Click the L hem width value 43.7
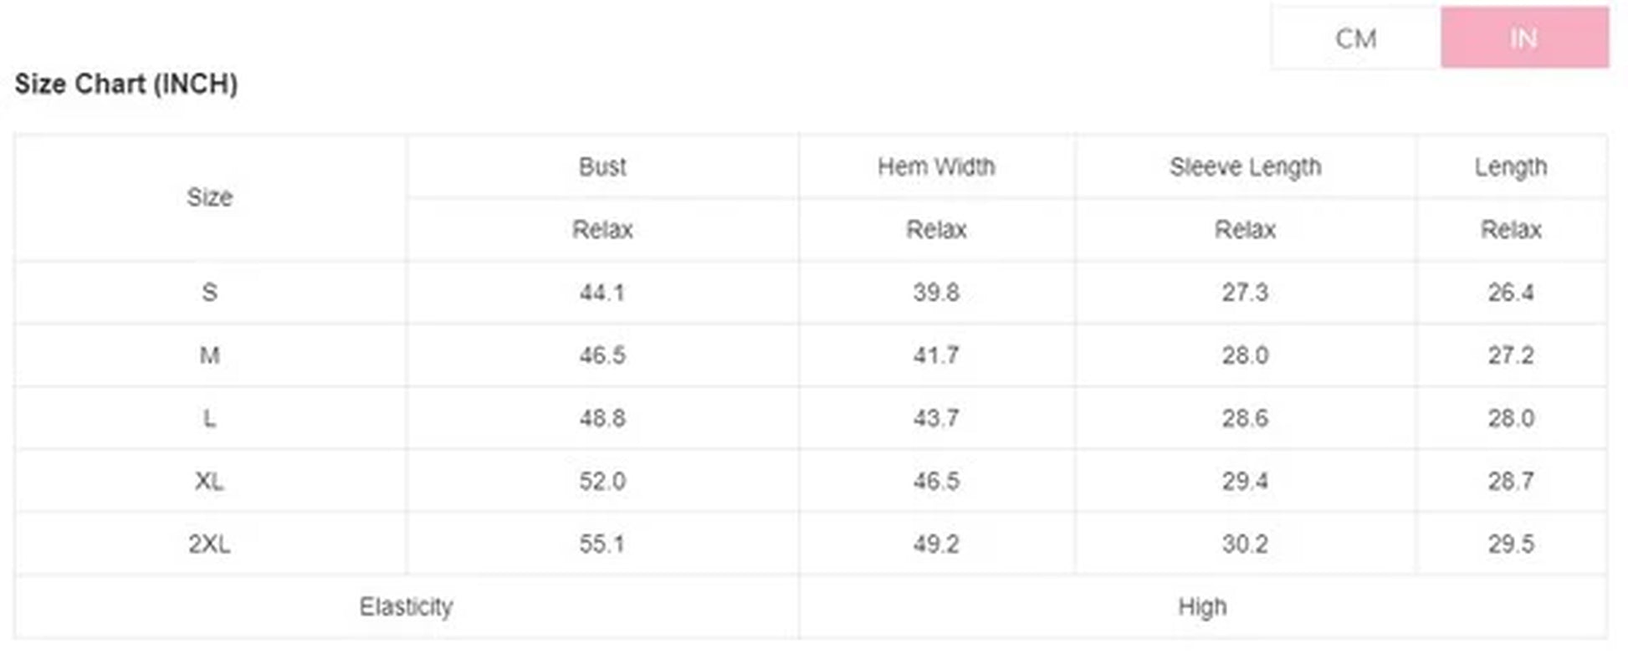 936,418
